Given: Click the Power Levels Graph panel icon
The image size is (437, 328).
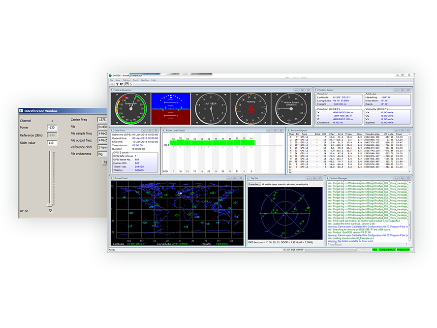Looking at the screenshot, I should pyautogui.click(x=164, y=131).
